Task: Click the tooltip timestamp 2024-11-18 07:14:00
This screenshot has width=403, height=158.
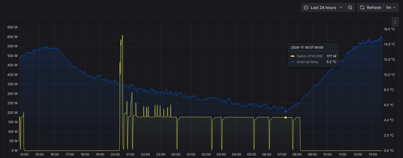Action: (307, 47)
